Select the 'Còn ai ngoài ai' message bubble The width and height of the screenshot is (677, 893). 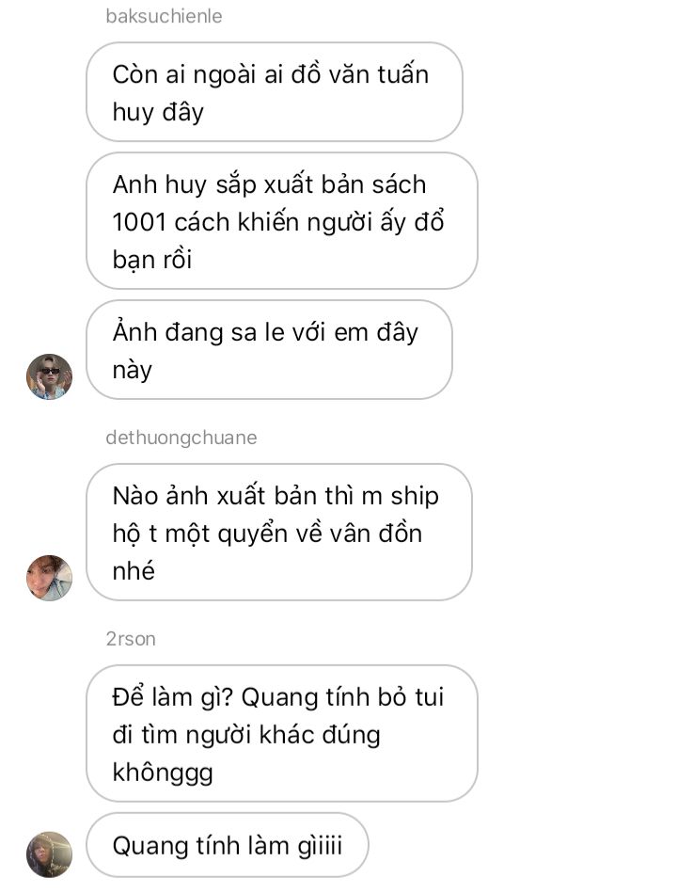pyautogui.click(x=275, y=91)
